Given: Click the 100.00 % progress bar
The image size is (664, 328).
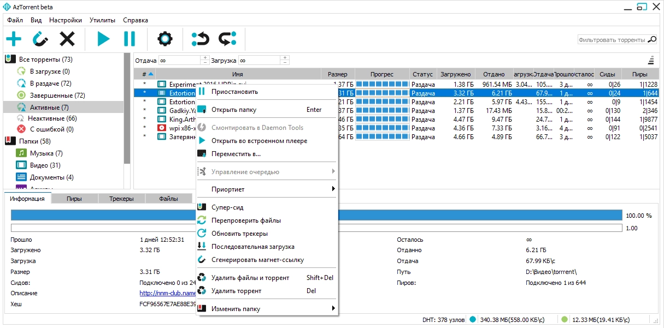Looking at the screenshot, I should click(316, 215).
